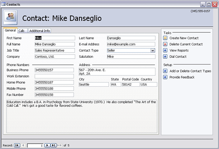Click the phone number (345) 555-0157 in header
The height and width of the screenshot is (149, 219).
(x=200, y=11)
